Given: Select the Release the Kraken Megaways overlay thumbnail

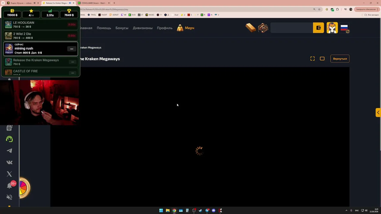Looking at the screenshot, I should click(8, 62).
